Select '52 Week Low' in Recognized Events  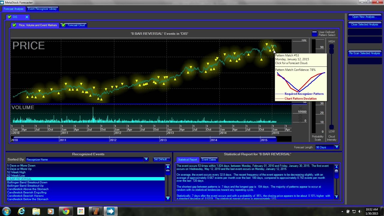click(86, 175)
